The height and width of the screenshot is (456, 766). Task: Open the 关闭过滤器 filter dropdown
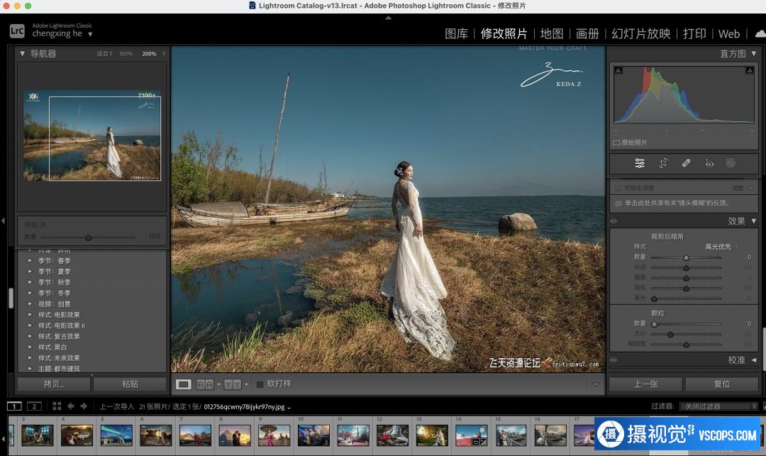[718, 406]
